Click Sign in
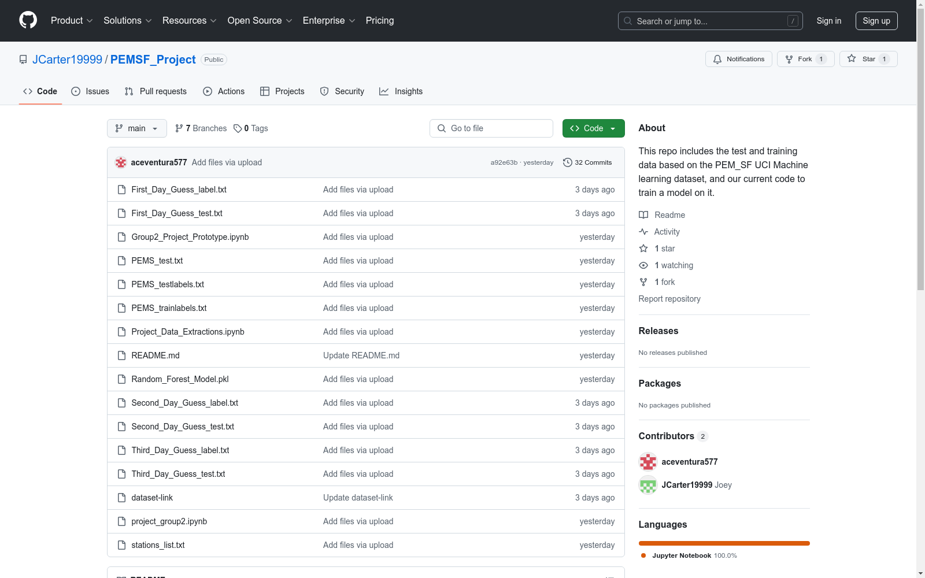This screenshot has width=925, height=578. point(829,21)
